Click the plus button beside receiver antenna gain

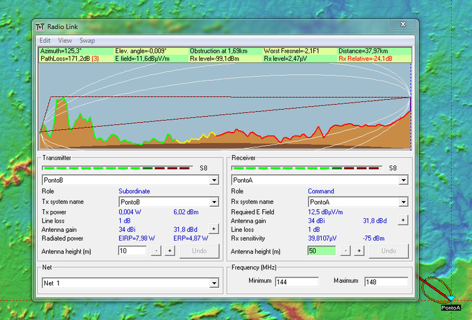[x=403, y=220]
